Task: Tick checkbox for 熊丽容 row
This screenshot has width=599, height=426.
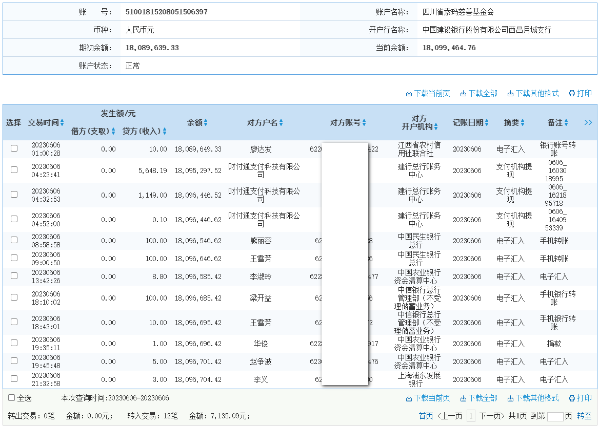Action: pyautogui.click(x=14, y=240)
